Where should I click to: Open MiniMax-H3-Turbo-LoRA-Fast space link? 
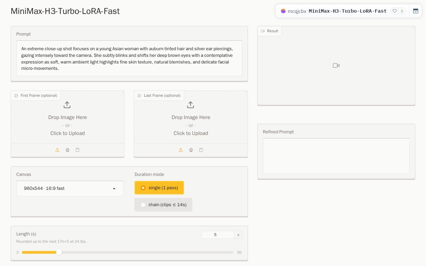(348, 11)
